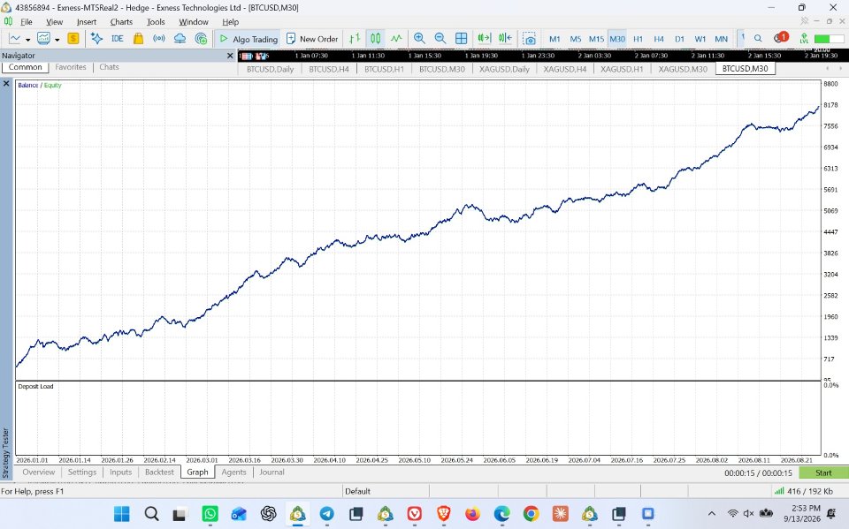Zoom in on the chart
This screenshot has height=529, width=849.
click(419, 38)
